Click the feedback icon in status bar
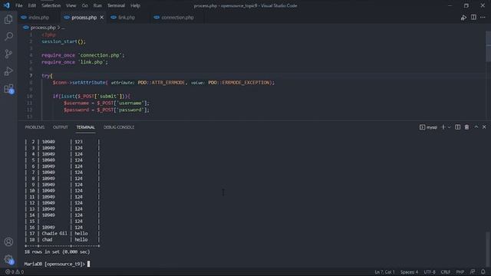 pos(473,271)
